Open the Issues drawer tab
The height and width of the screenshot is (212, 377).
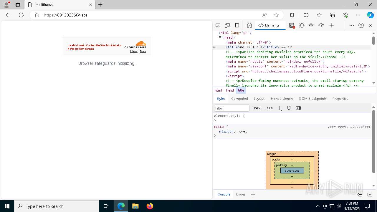coord(241,194)
